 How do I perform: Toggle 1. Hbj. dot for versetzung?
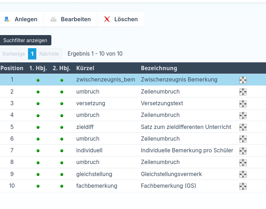click(x=38, y=104)
